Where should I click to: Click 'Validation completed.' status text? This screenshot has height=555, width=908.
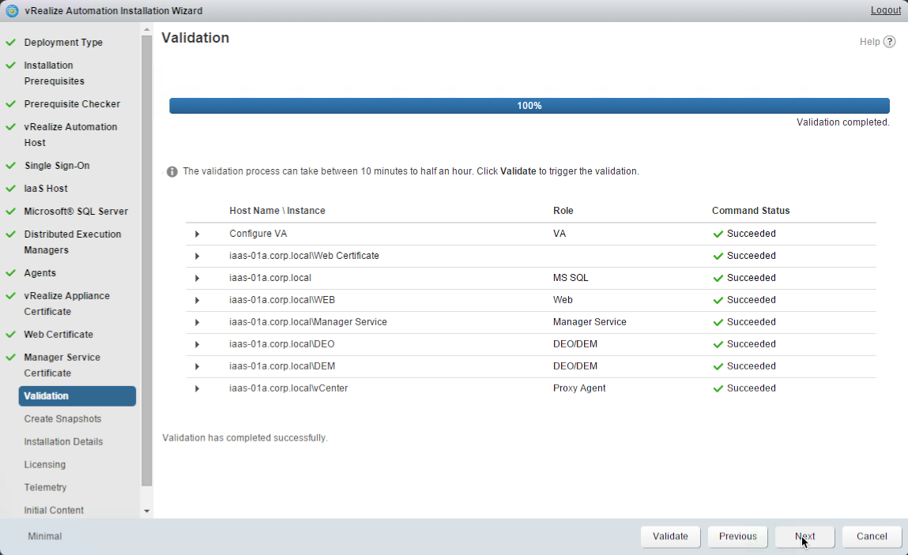point(842,122)
